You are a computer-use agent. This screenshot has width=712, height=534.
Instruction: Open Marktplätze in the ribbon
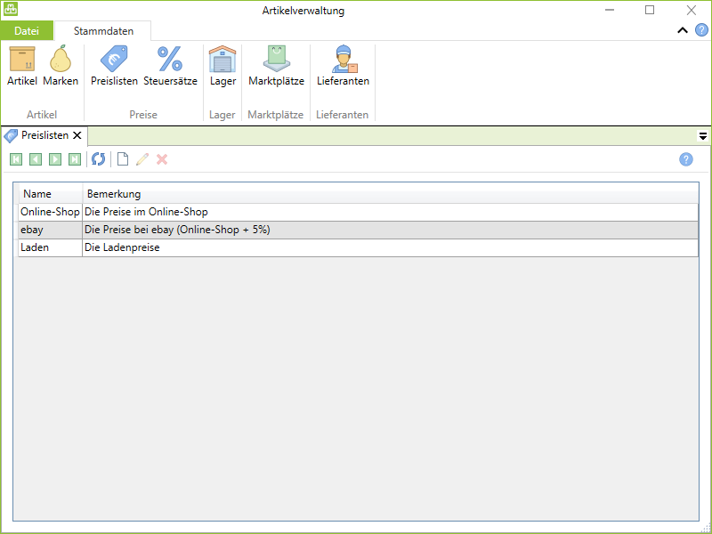click(x=276, y=66)
